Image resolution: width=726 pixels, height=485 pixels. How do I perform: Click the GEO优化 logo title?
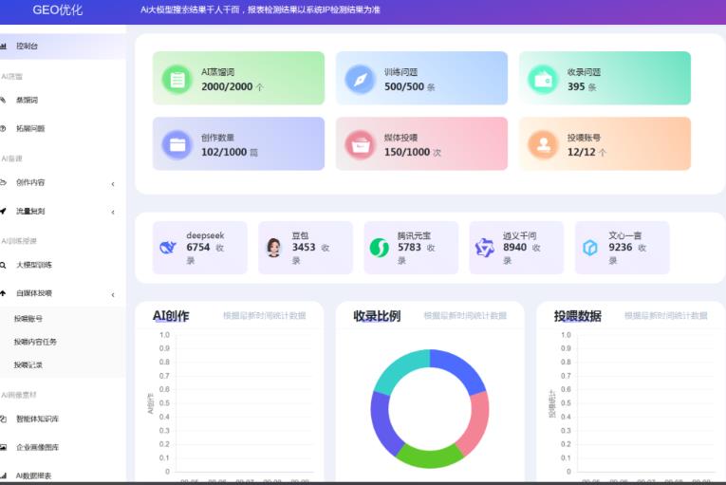click(57, 10)
